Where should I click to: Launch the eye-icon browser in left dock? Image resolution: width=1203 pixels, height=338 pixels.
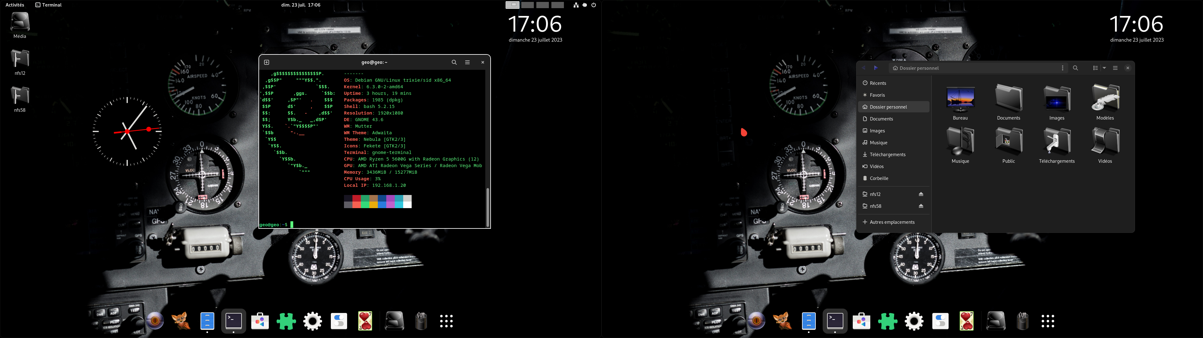(154, 321)
